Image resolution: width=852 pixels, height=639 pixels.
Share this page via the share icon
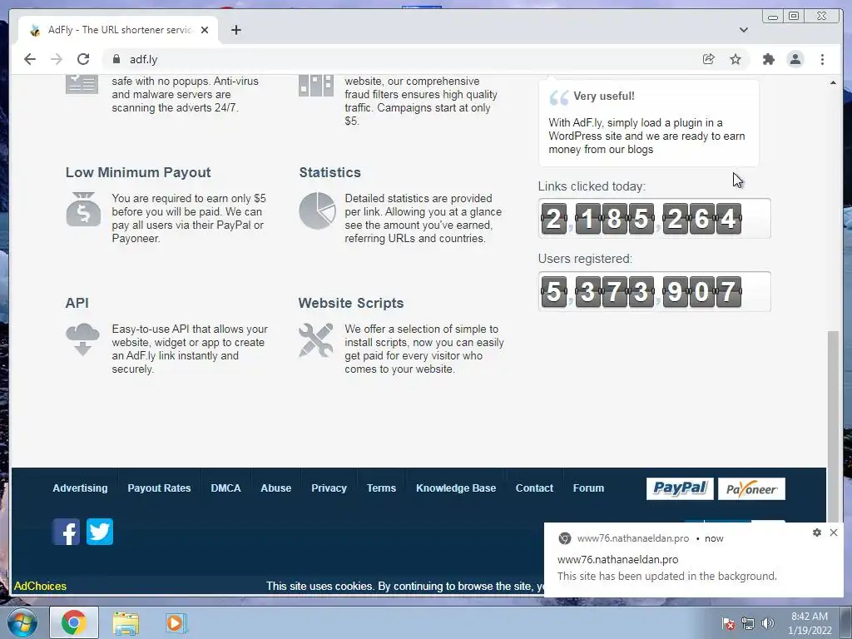click(709, 59)
